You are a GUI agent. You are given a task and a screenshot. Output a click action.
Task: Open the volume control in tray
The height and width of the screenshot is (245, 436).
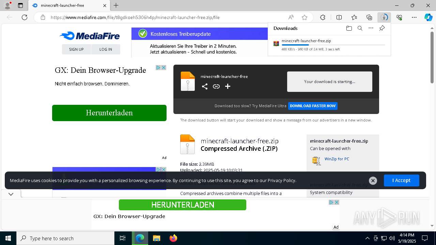pos(392,238)
